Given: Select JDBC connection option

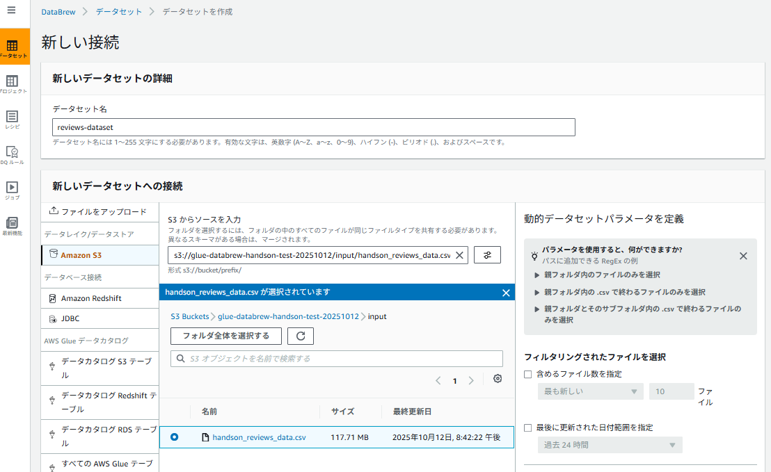Looking at the screenshot, I should (x=100, y=319).
